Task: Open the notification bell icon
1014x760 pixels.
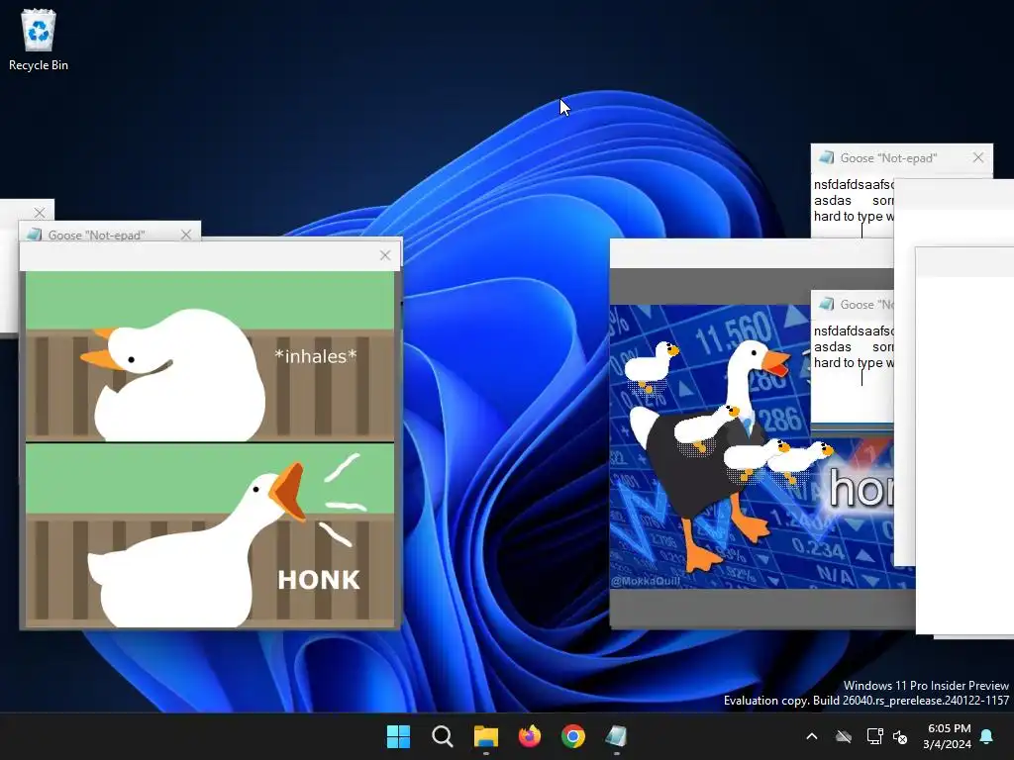Action: [986, 736]
